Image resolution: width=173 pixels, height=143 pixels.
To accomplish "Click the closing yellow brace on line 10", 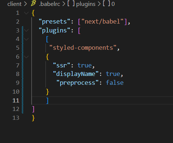I will [48, 92].
